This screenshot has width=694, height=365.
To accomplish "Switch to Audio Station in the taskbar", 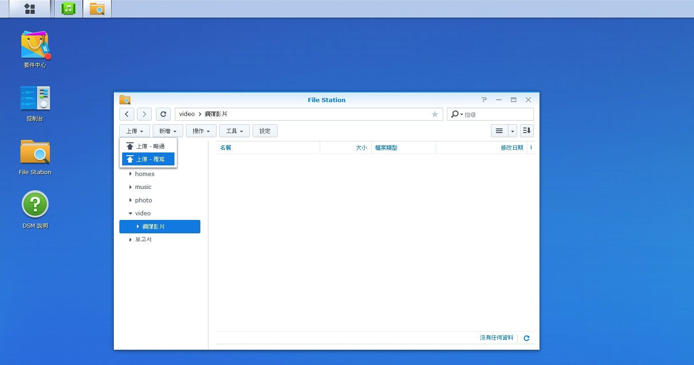I will [68, 9].
